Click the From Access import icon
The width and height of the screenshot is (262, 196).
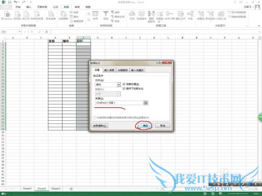pyautogui.click(x=7, y=15)
